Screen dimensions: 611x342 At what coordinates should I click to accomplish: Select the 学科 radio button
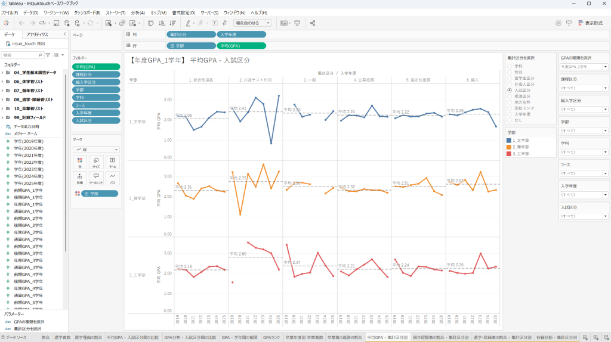click(x=510, y=66)
